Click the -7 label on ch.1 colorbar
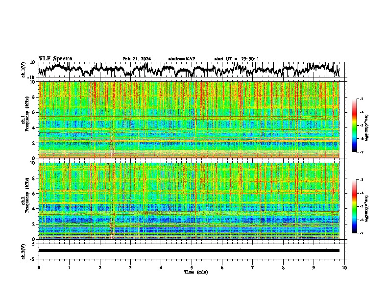The height and width of the screenshot is (300, 388). [x=361, y=152]
